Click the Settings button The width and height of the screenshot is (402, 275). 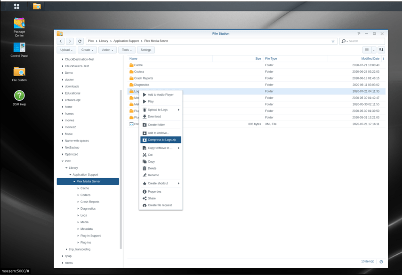pyautogui.click(x=145, y=50)
